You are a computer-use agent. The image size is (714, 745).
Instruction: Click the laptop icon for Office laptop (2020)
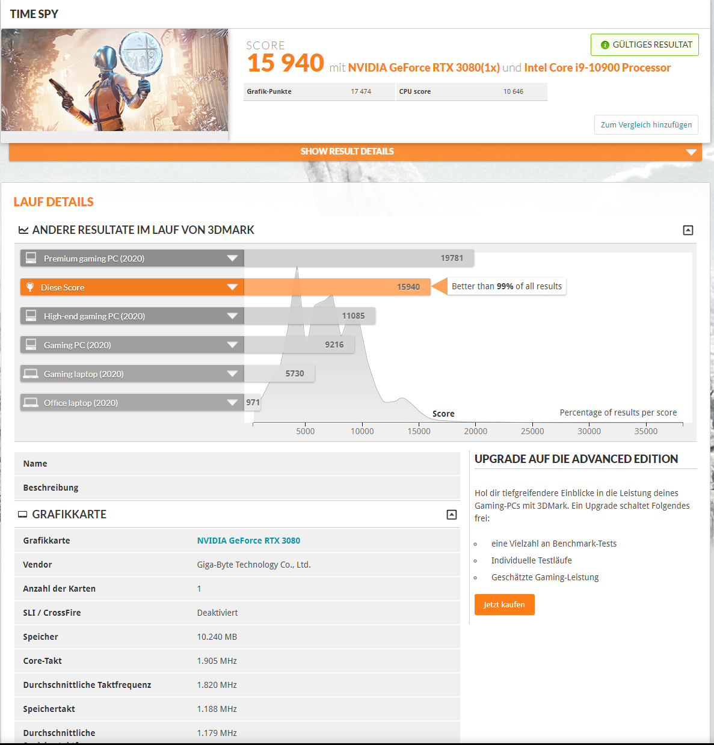coord(31,402)
